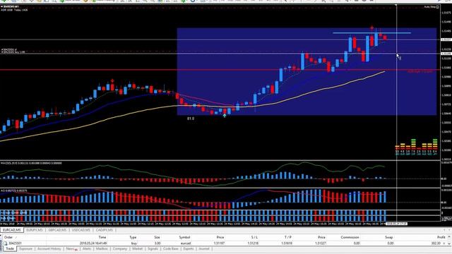Click the 3.00 size cell

point(157,243)
